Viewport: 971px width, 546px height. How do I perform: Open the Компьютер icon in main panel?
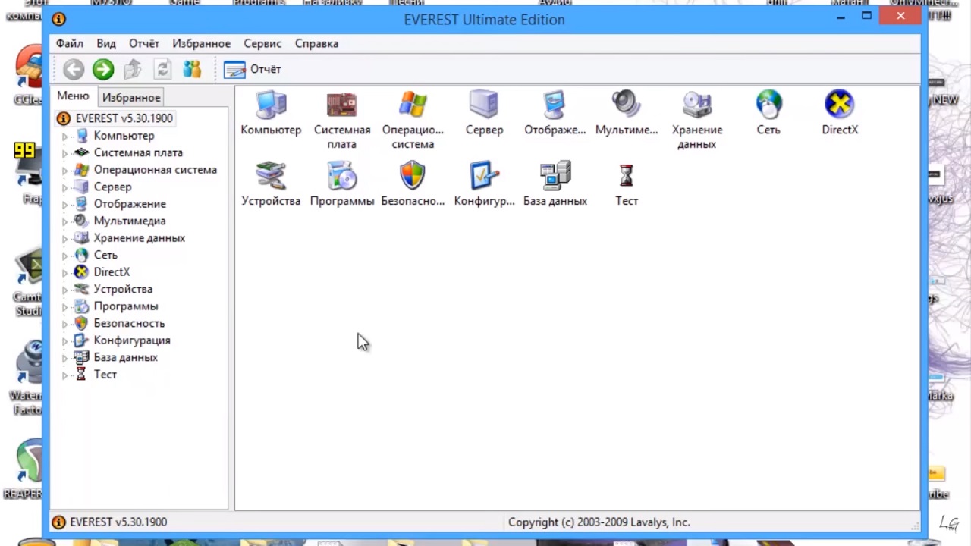pyautogui.click(x=271, y=106)
